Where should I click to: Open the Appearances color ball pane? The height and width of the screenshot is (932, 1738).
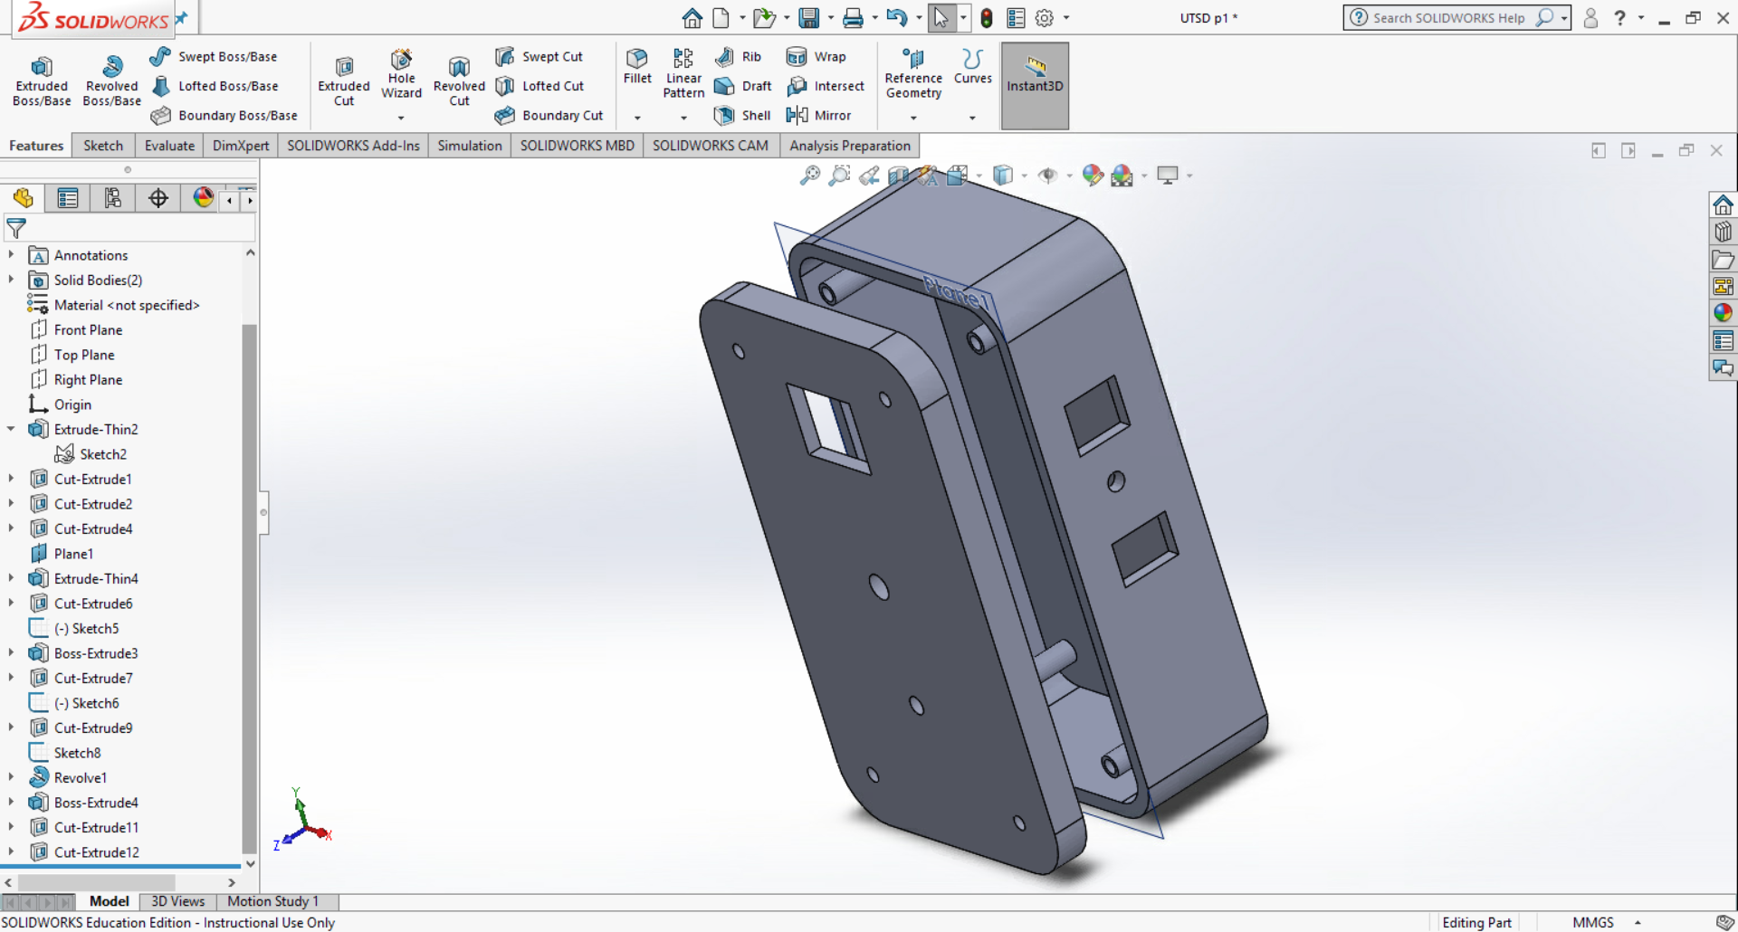click(1723, 313)
